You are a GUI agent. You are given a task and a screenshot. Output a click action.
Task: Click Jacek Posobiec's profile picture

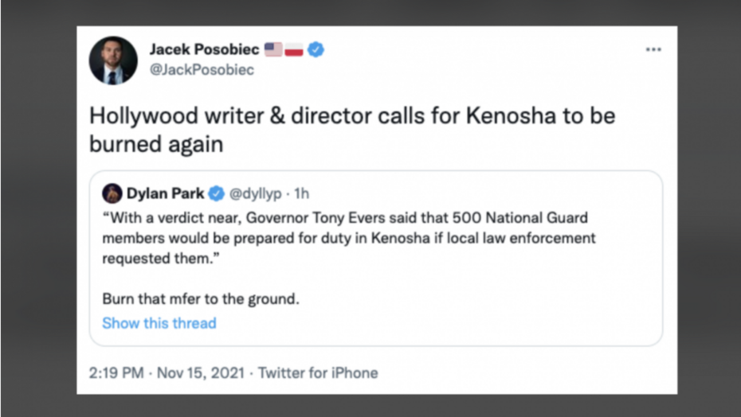click(x=113, y=60)
